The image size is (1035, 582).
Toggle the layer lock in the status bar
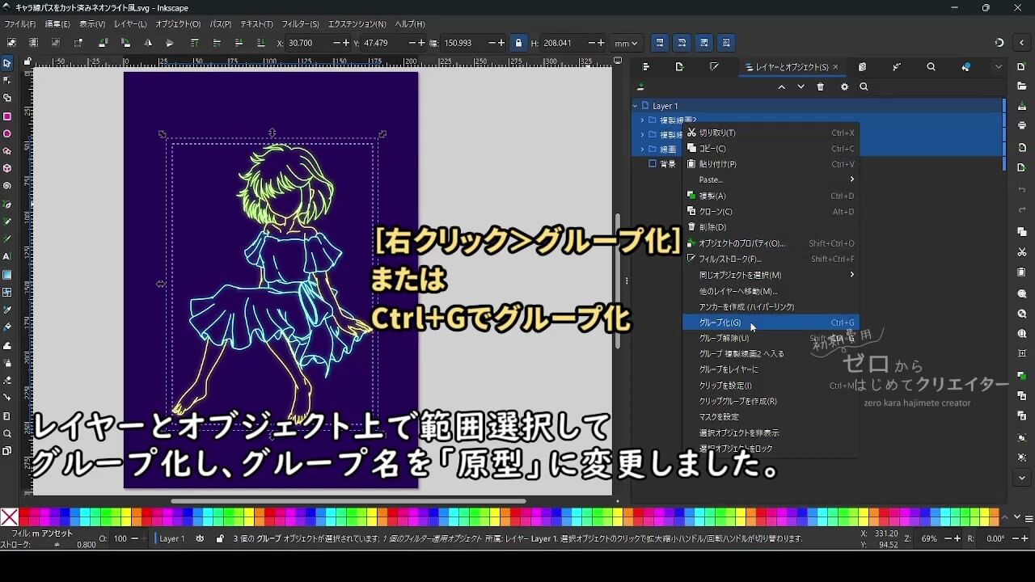[x=220, y=538]
